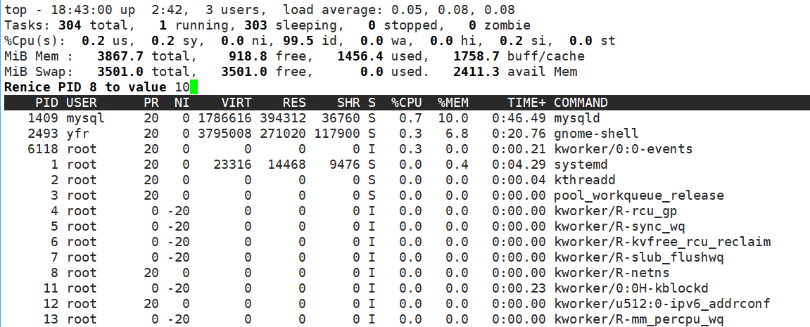Click the 6.8 %MEM value for gnome-shell
The width and height of the screenshot is (810, 327).
tap(457, 134)
